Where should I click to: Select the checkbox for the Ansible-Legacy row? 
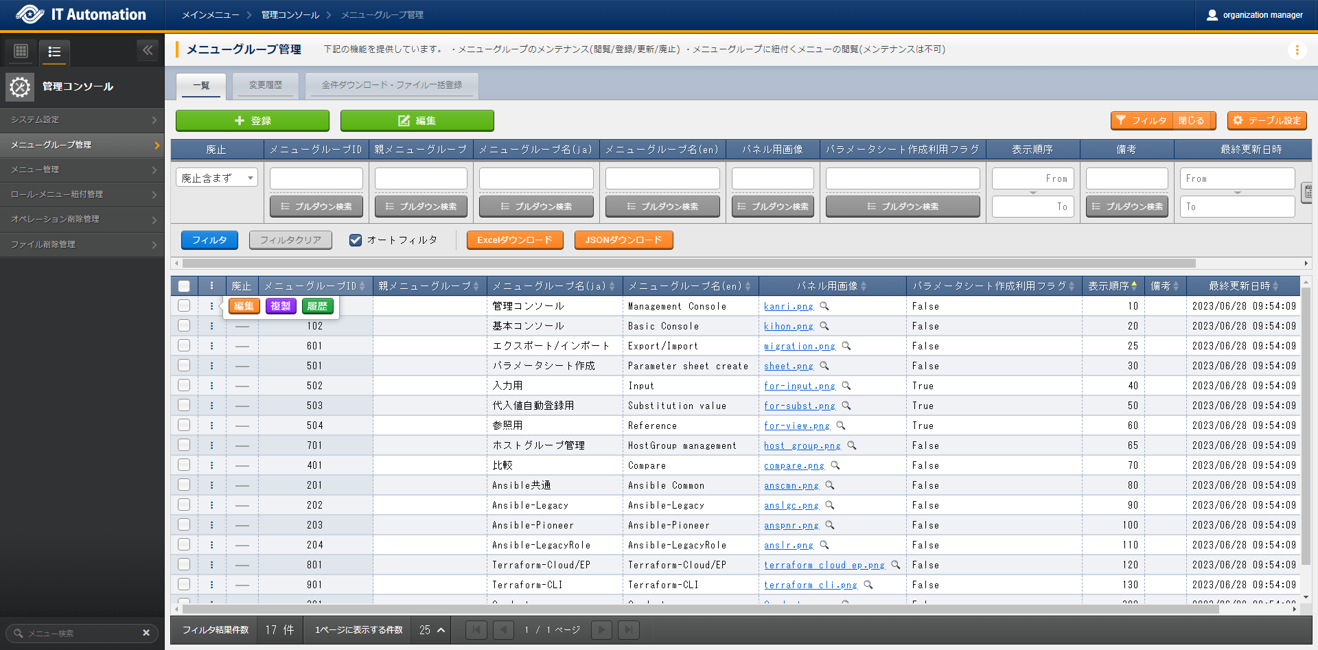pyautogui.click(x=184, y=505)
